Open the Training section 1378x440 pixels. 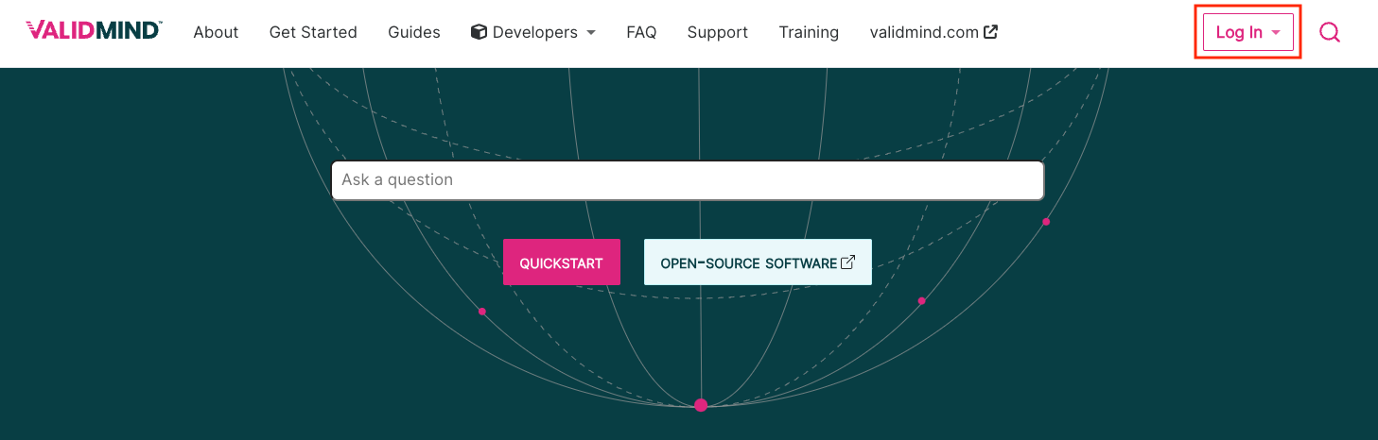[x=809, y=32]
